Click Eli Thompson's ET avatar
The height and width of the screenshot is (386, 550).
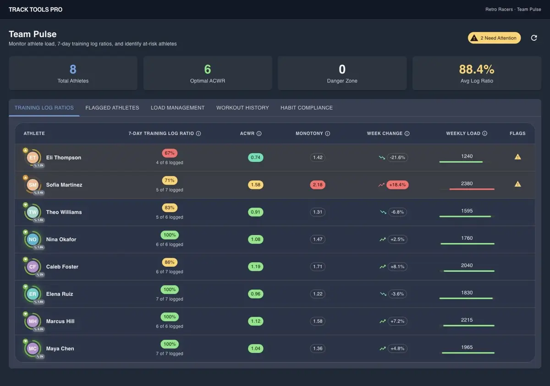point(33,157)
